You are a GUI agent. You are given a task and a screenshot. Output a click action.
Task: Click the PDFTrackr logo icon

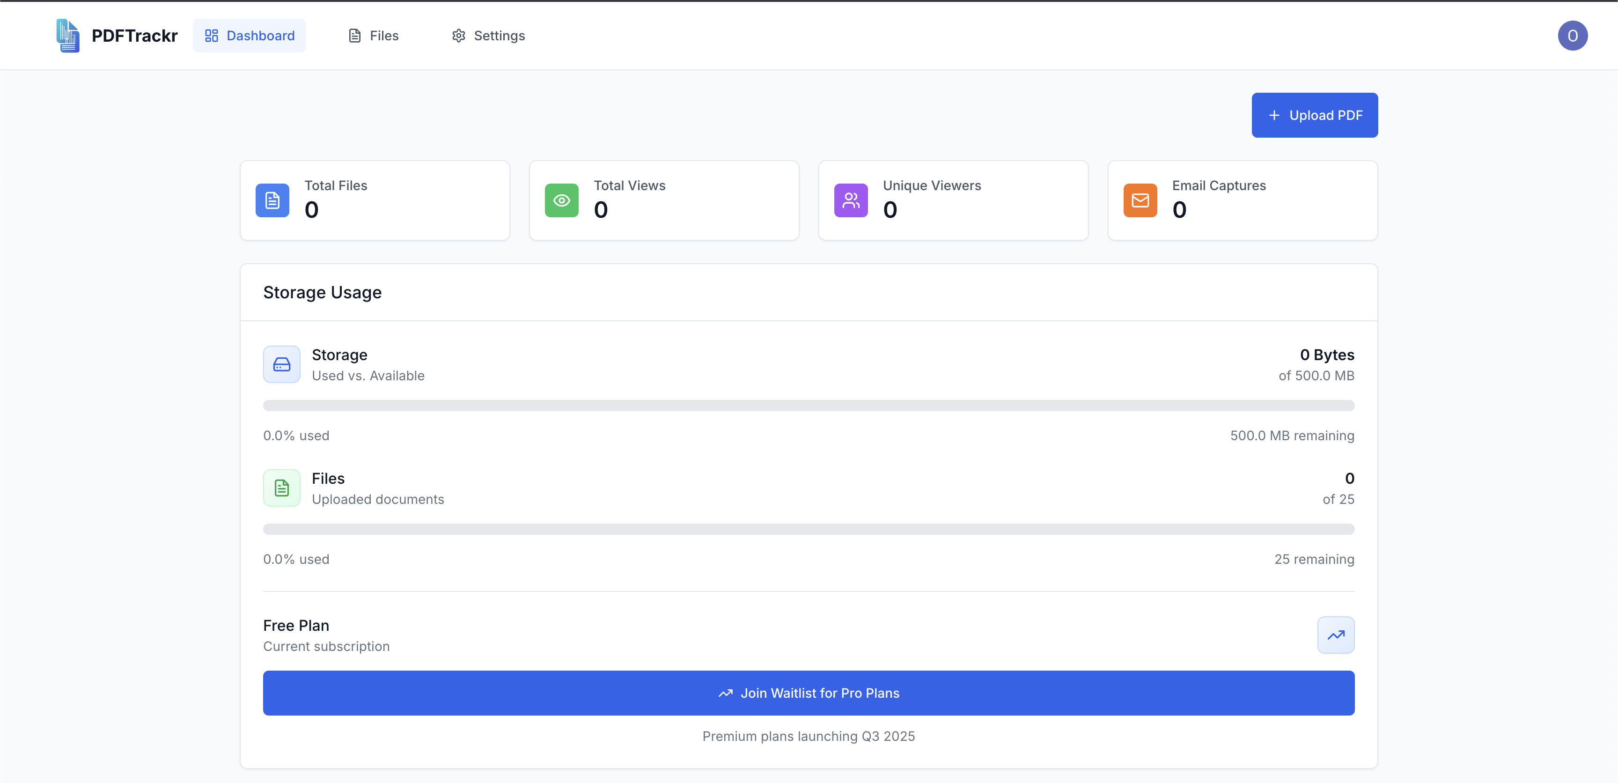pos(68,36)
